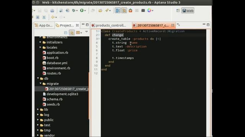
Task: Open schema.rb file
Action: (x=54, y=99)
